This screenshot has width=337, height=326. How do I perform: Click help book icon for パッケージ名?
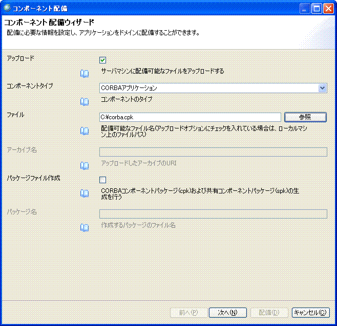(x=85, y=228)
